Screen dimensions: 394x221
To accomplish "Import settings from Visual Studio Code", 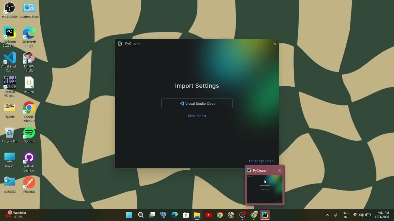I will click(197, 103).
